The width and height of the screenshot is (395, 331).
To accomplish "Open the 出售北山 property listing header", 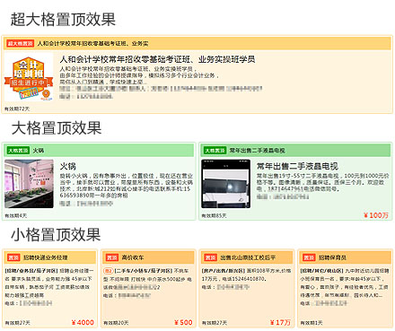I will pos(248,257).
